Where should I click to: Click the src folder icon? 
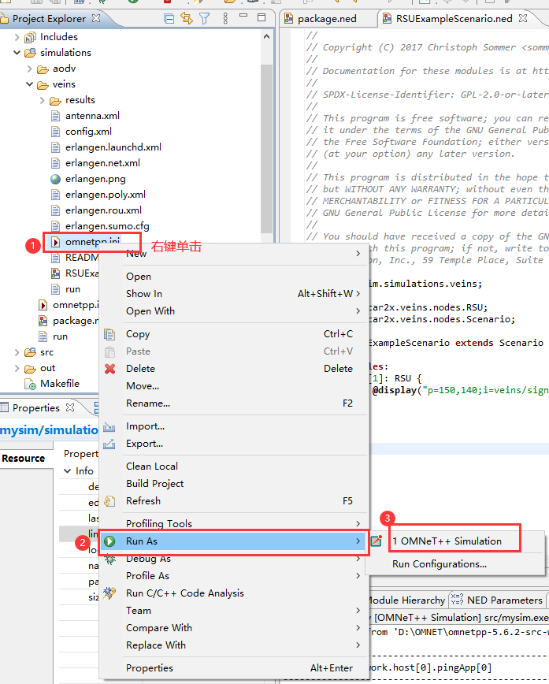click(x=30, y=352)
